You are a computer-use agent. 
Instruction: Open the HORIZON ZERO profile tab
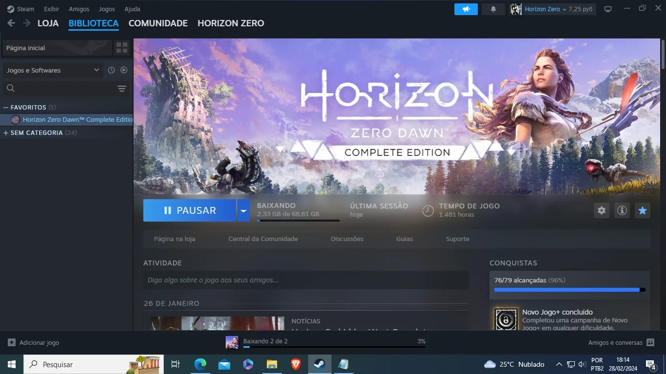(x=231, y=23)
